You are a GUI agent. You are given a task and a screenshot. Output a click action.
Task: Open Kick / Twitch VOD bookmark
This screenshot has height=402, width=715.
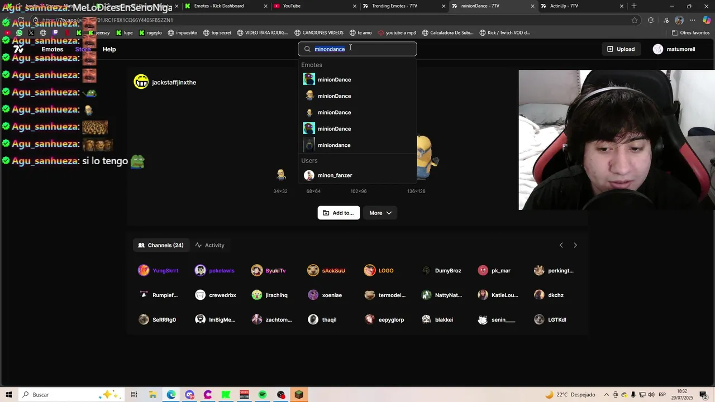coord(504,33)
